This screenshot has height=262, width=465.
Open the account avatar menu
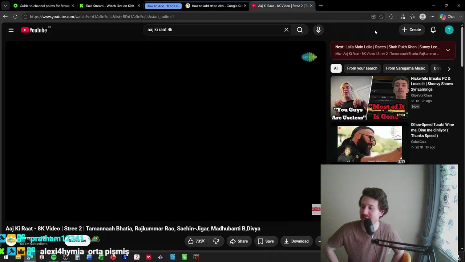[449, 30]
